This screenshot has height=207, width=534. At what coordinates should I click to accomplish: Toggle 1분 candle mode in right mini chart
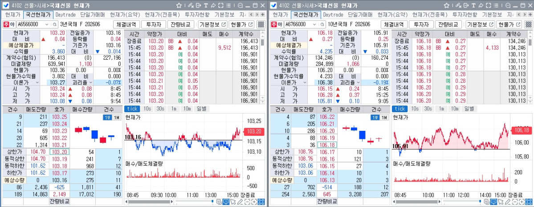(x=375, y=118)
